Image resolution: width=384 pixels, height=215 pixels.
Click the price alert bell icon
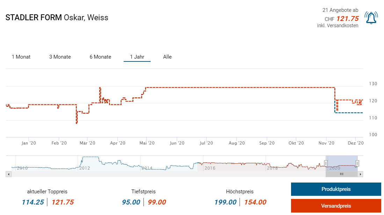tap(371, 18)
